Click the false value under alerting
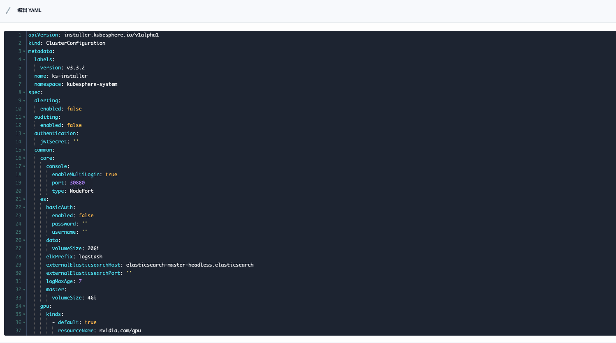 pos(74,109)
